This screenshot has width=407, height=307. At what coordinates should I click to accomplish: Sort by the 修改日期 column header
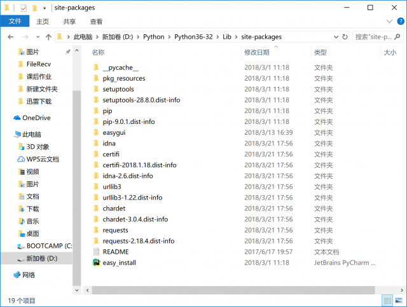click(x=256, y=52)
